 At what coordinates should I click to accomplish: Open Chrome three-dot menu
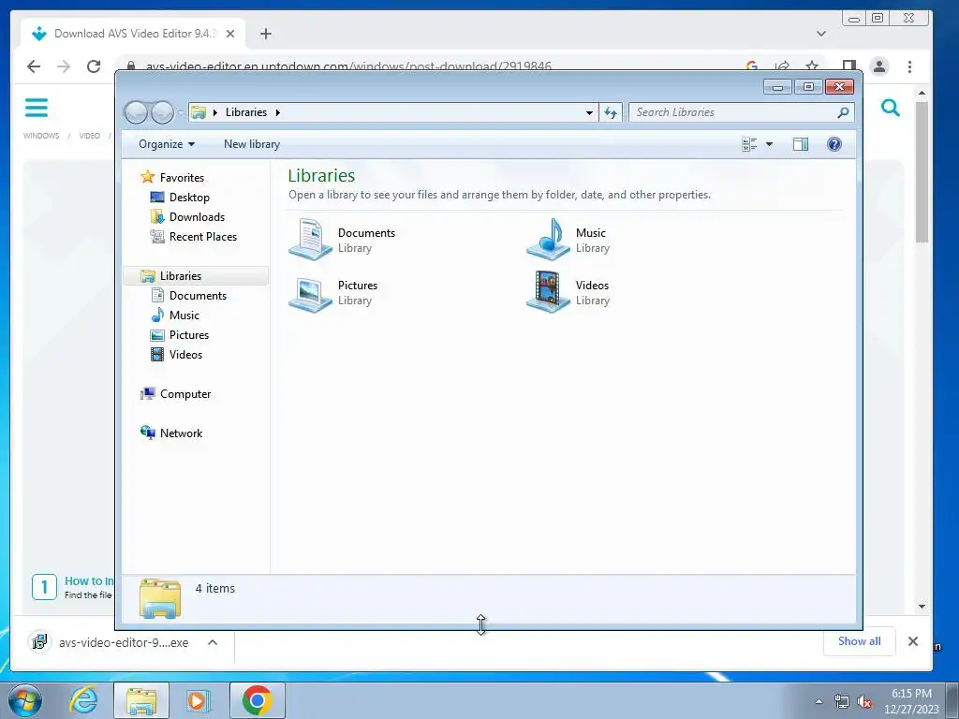pyautogui.click(x=909, y=66)
